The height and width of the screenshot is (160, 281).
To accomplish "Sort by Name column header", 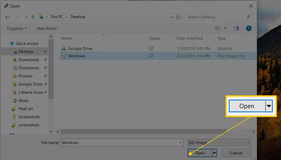I will (x=67, y=38).
